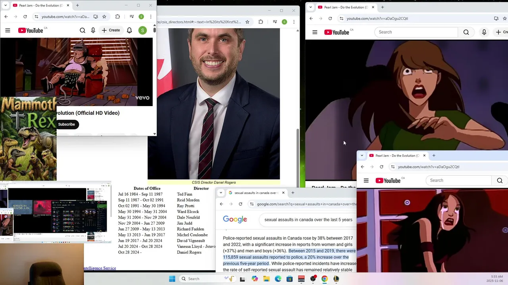Open Copilot from taskbar
Image resolution: width=508 pixels, height=285 pixels.
tap(255, 279)
